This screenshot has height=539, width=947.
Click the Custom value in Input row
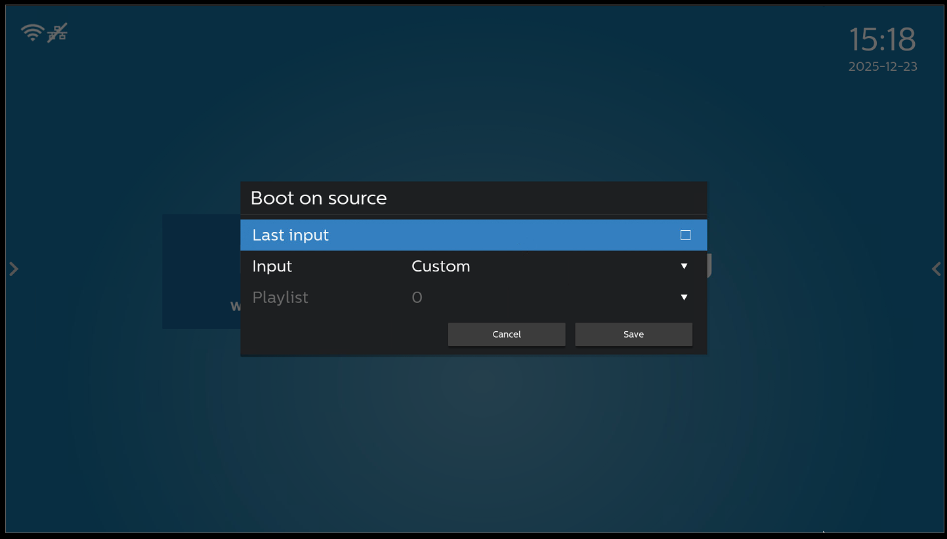pos(440,266)
